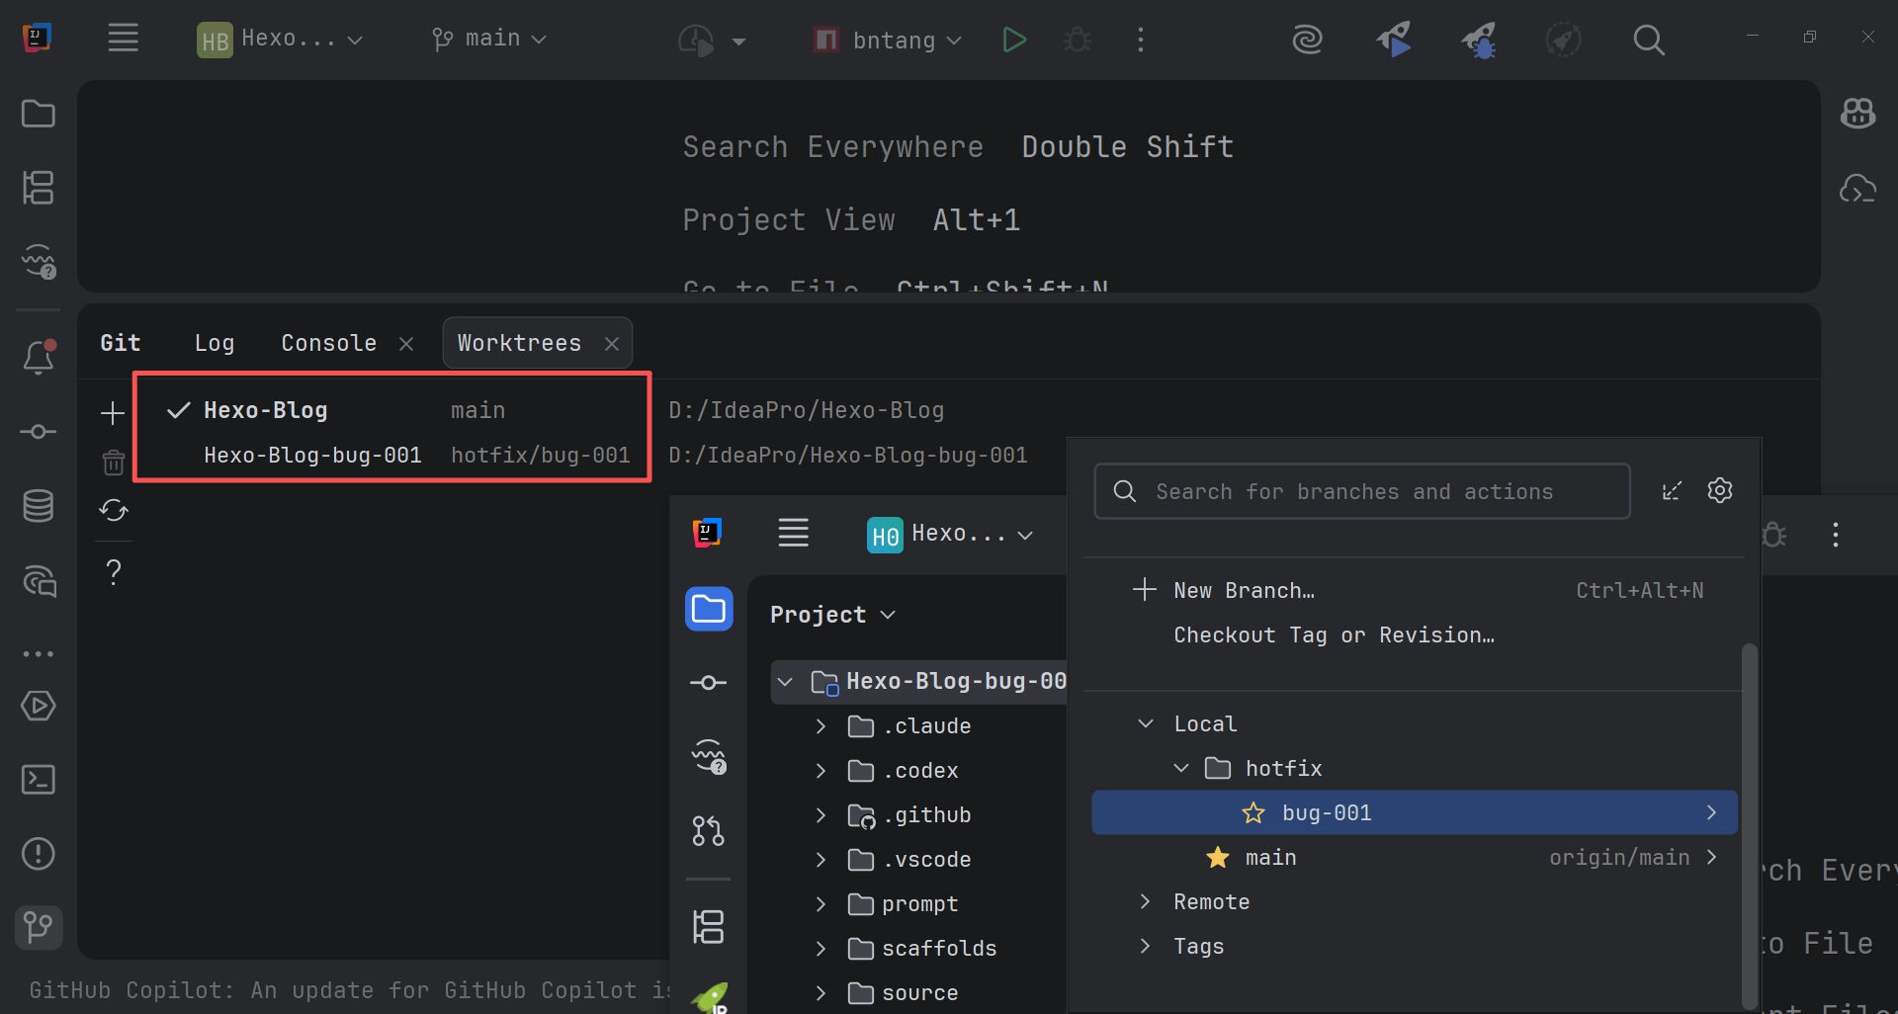Toggle favorite star on bug-001 branch
Image resolution: width=1898 pixels, height=1014 pixels.
coord(1253,813)
